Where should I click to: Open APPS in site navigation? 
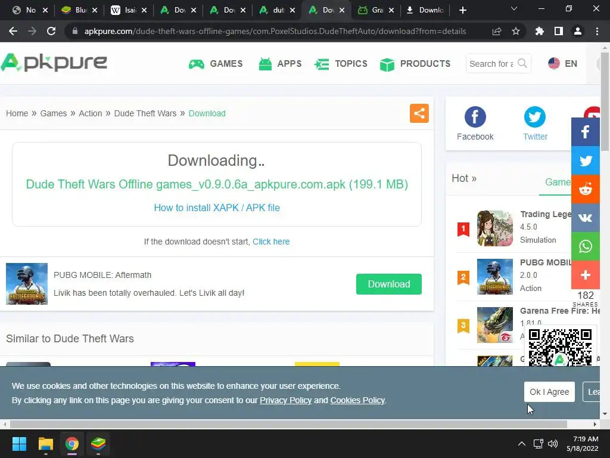(280, 63)
